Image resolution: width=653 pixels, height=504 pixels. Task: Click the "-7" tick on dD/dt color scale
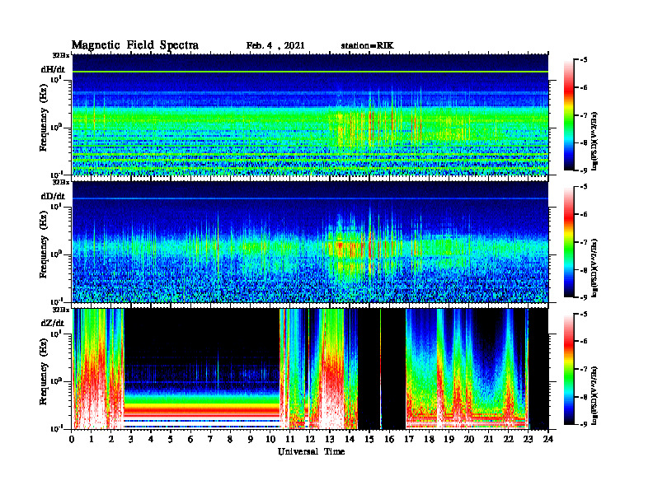pyautogui.click(x=584, y=242)
